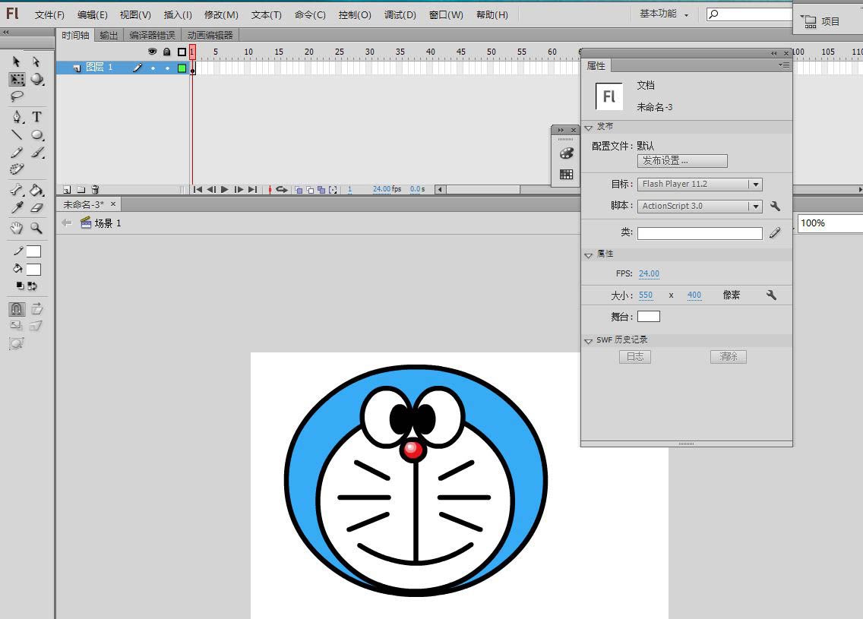Select the Text tool
The height and width of the screenshot is (619, 863).
36,117
